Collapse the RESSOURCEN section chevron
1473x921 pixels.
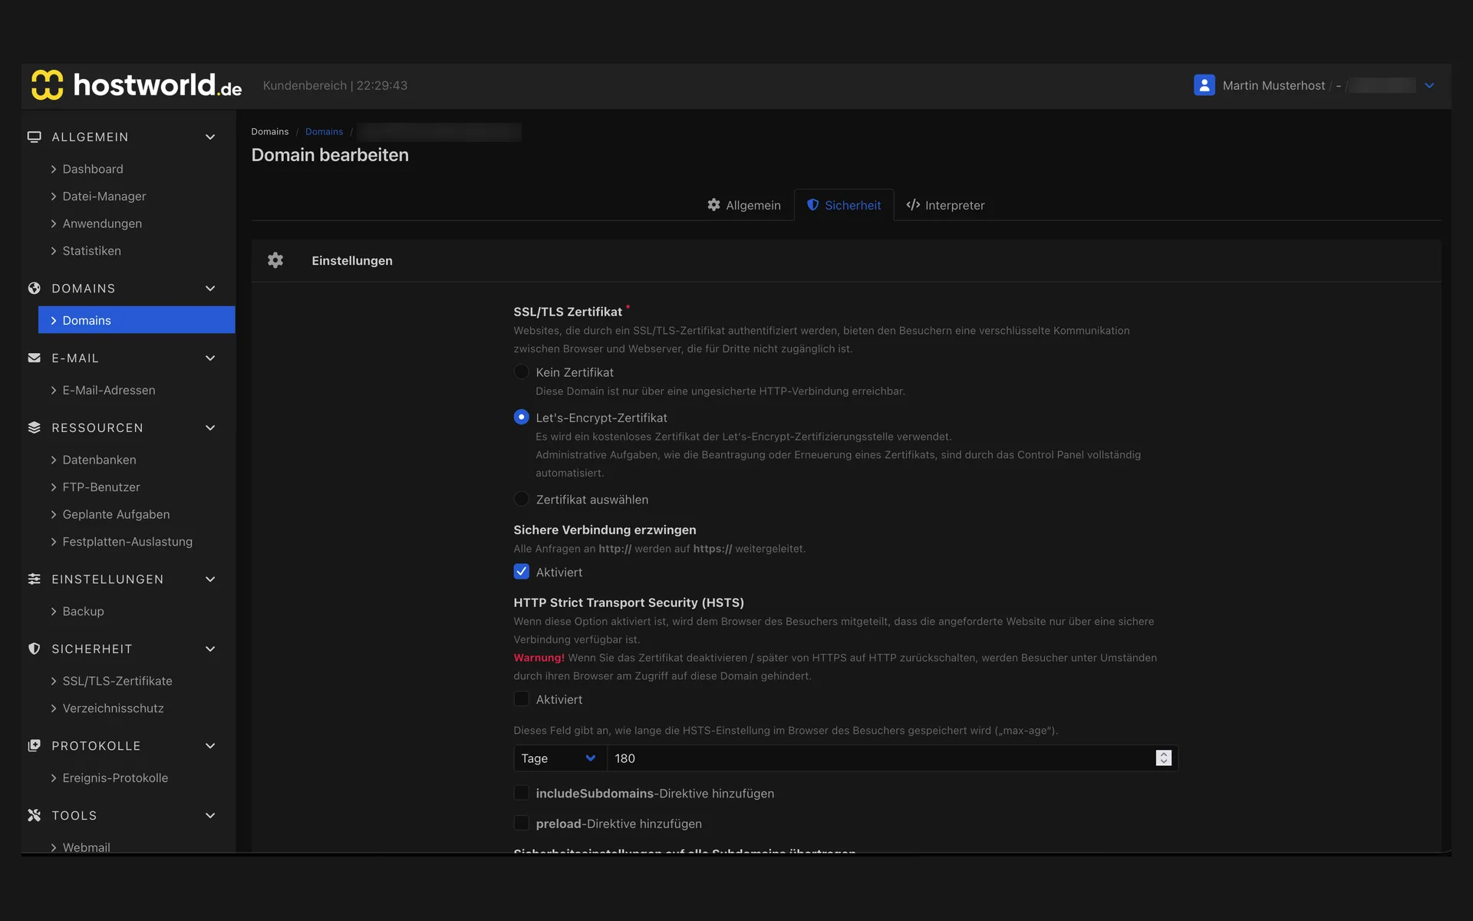pos(210,427)
